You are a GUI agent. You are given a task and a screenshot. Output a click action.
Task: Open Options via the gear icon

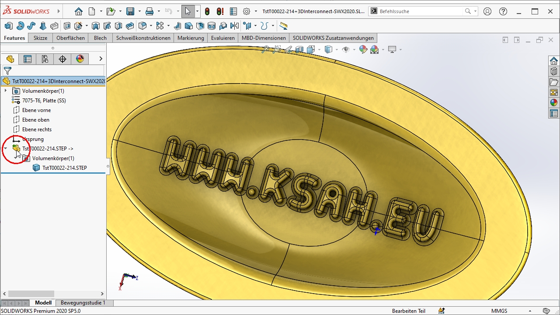[247, 11]
